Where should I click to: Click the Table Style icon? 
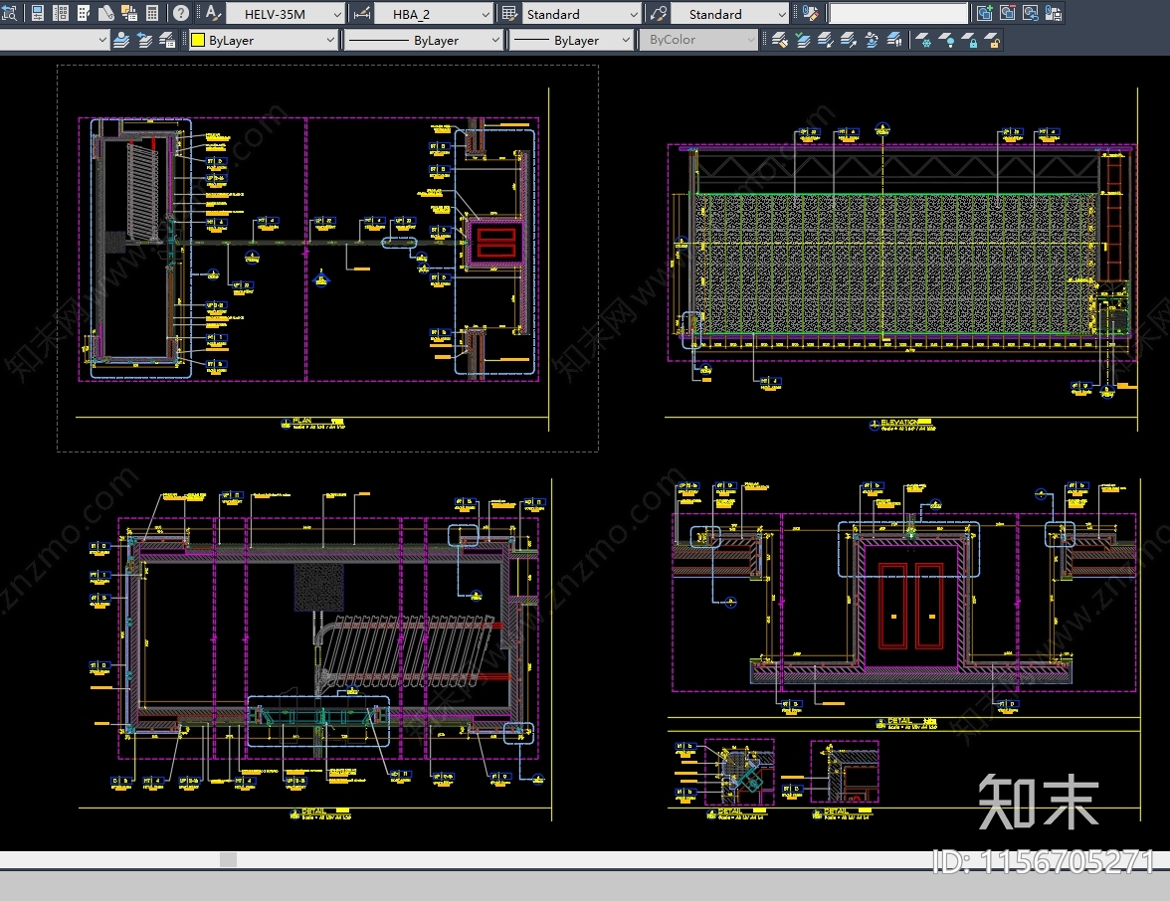[x=509, y=14]
